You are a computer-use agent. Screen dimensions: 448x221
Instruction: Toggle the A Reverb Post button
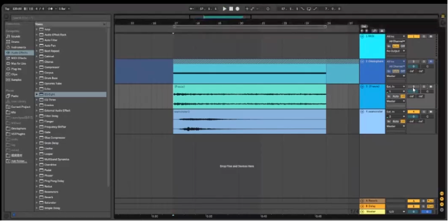tap(430, 201)
